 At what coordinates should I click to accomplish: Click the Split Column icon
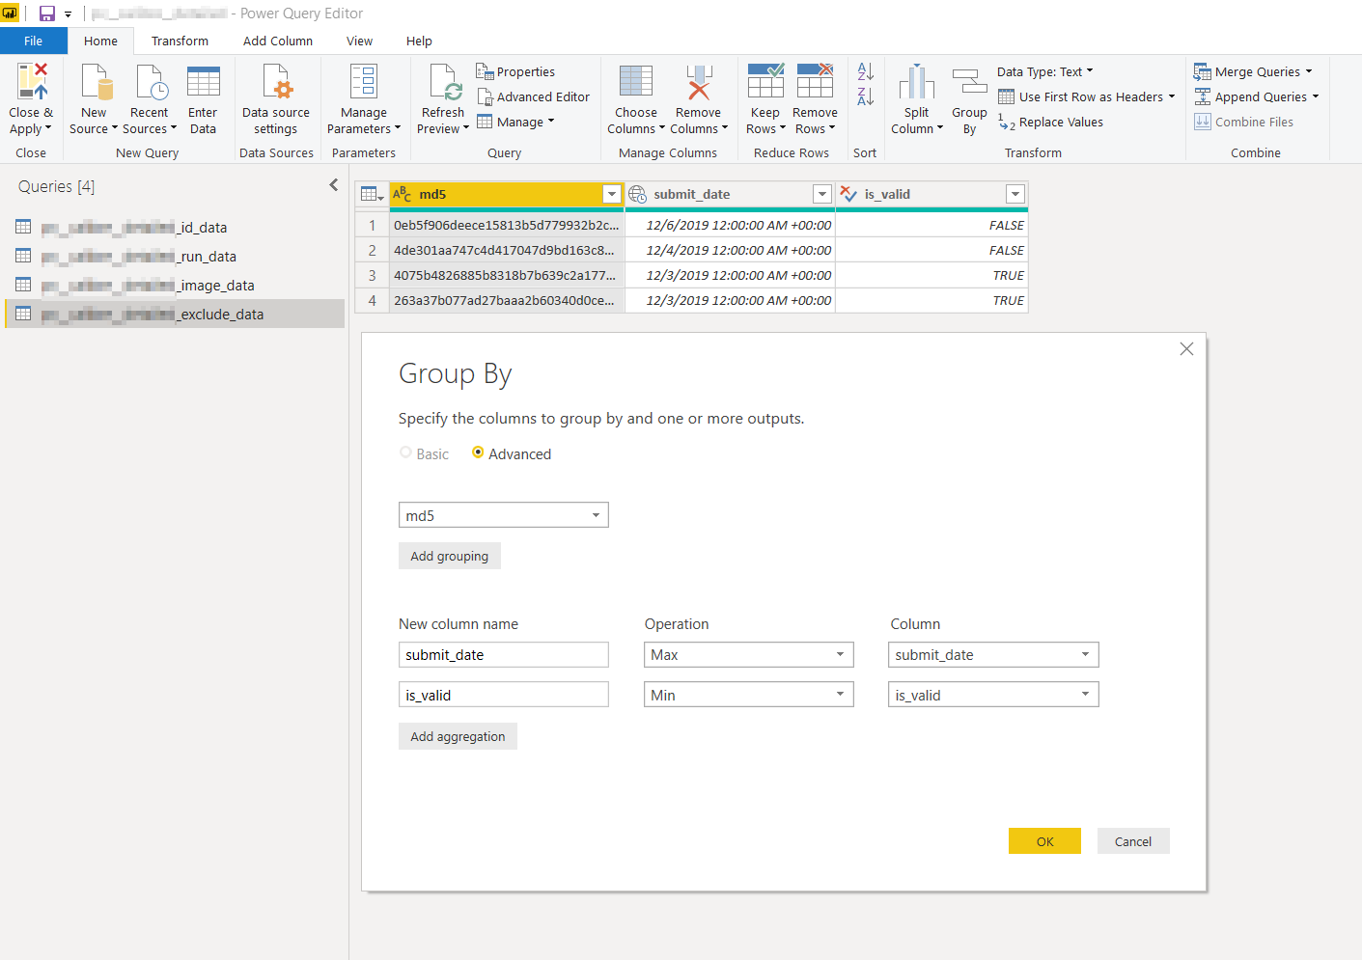pos(916,82)
